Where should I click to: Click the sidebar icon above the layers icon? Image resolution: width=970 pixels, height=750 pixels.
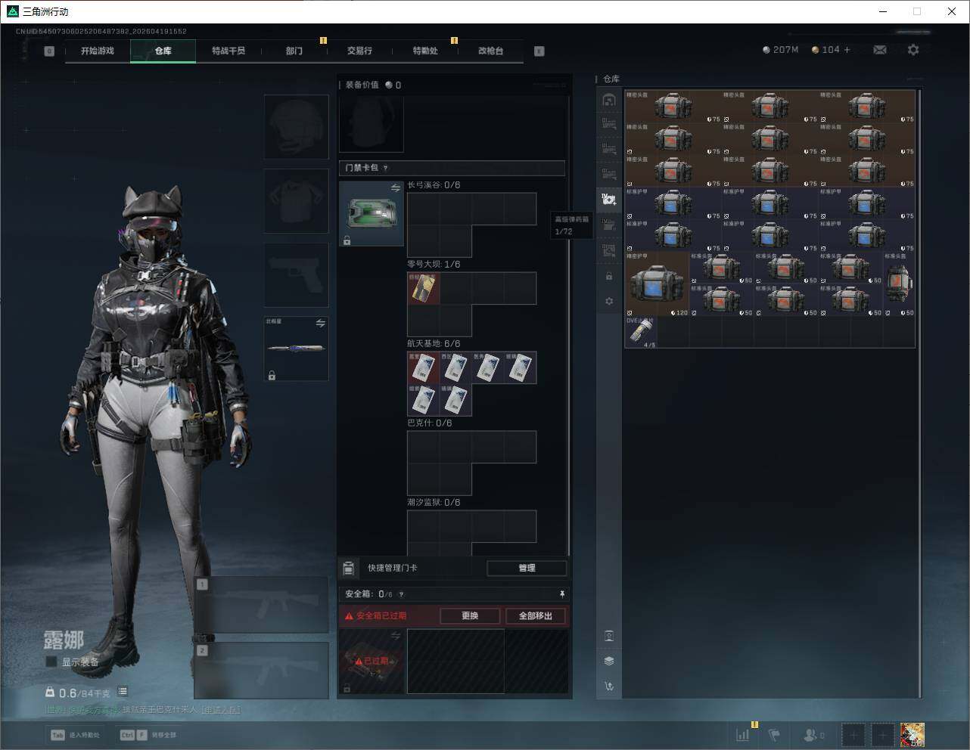(609, 636)
